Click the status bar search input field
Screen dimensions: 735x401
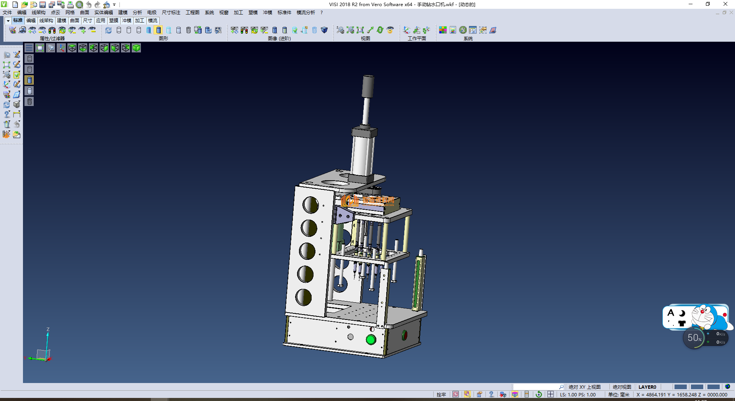click(536, 387)
